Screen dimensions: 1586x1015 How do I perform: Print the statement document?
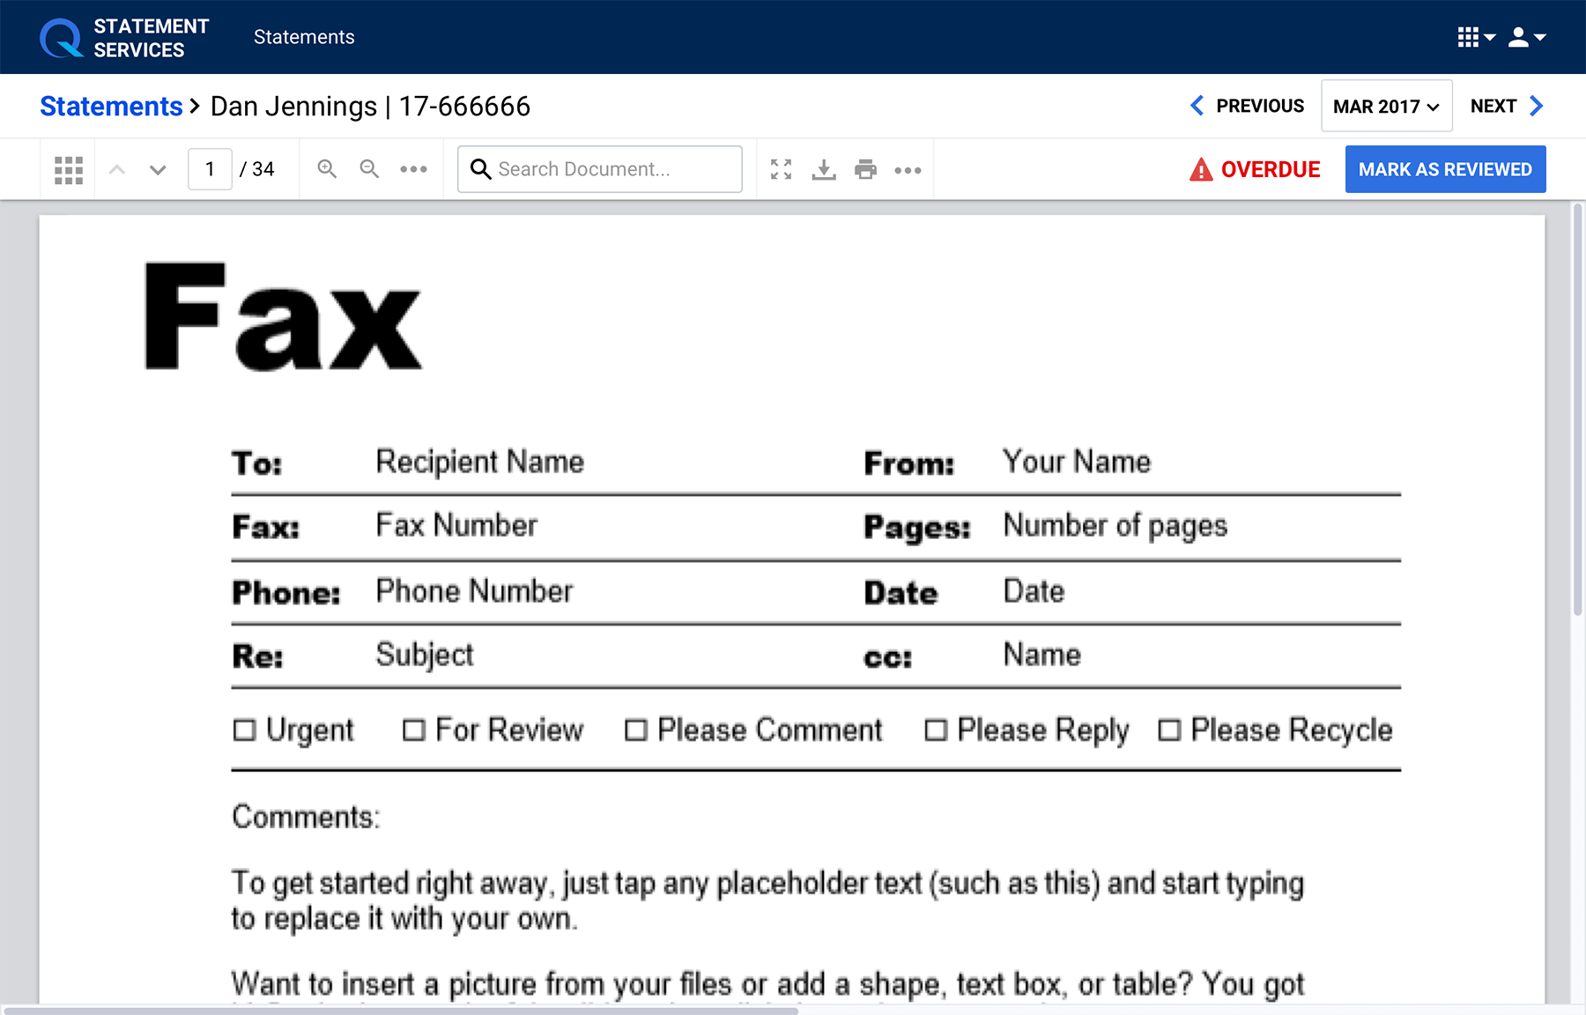coord(866,169)
